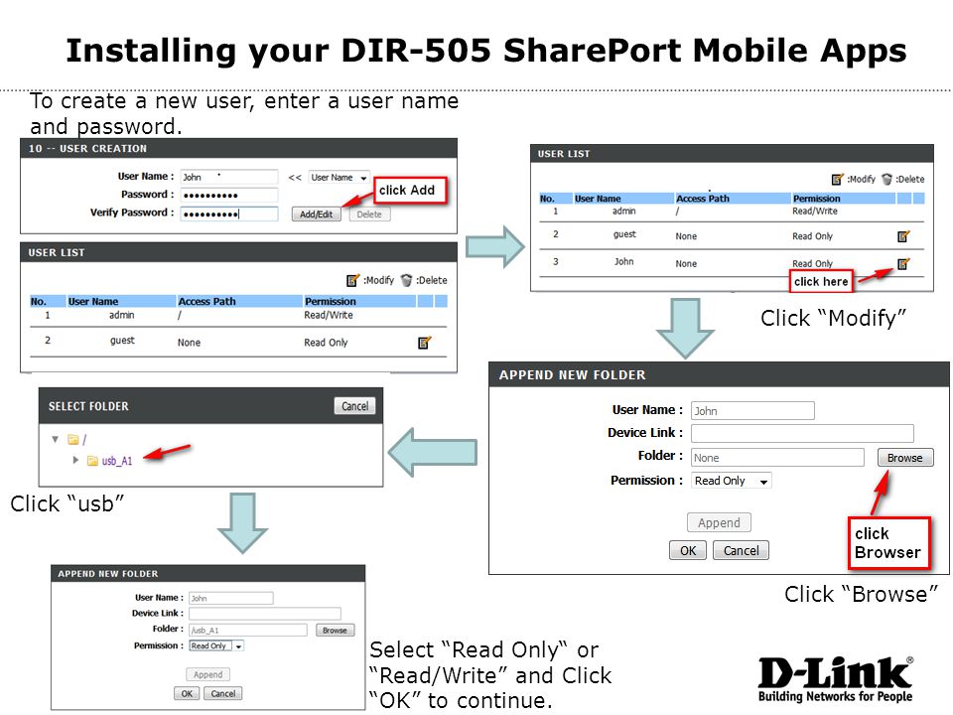Click Modify legend icon in right User List

838,180
